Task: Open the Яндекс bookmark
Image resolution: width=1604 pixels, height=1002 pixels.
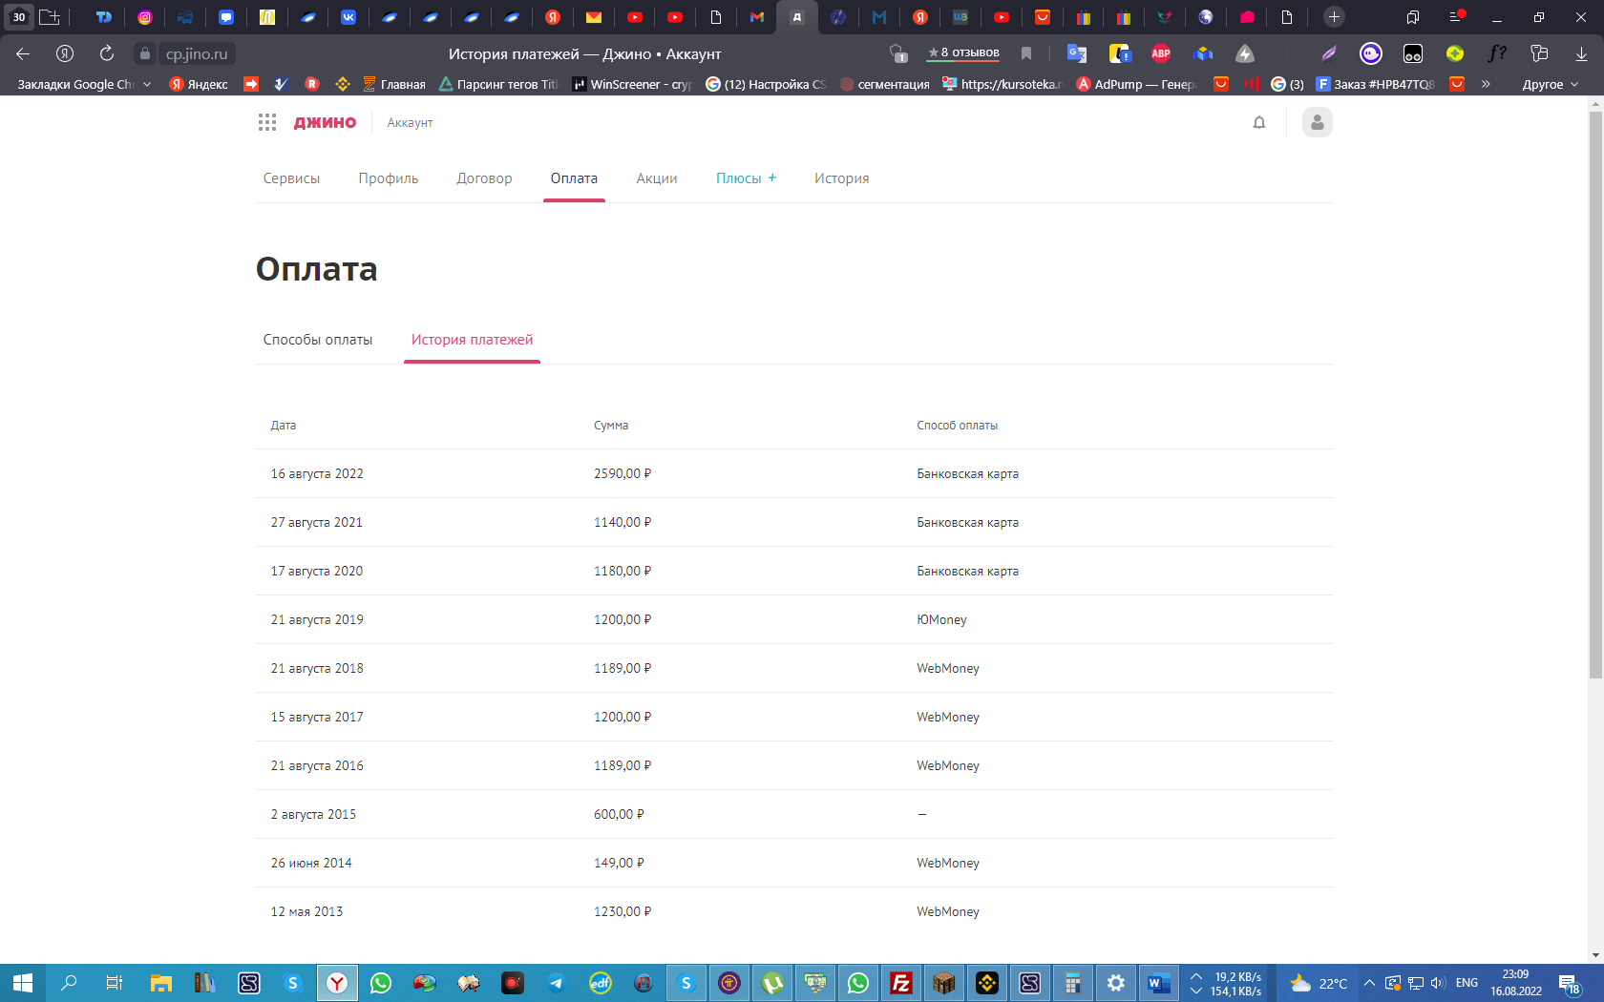Action: [199, 84]
